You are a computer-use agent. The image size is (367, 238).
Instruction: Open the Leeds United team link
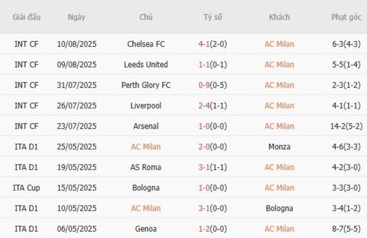[146, 64]
